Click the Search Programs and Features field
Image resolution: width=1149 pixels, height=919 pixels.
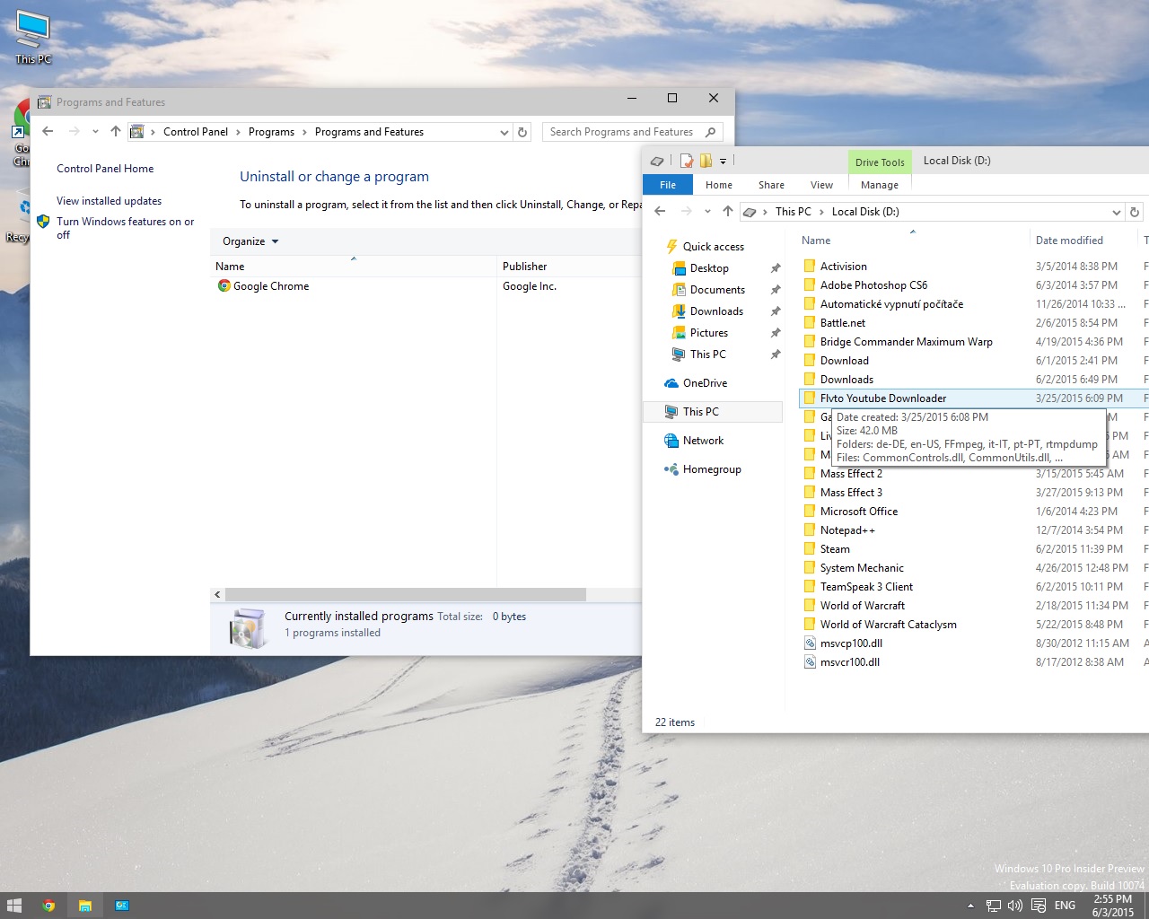point(621,132)
